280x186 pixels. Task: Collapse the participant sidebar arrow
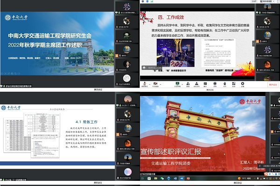(253, 43)
